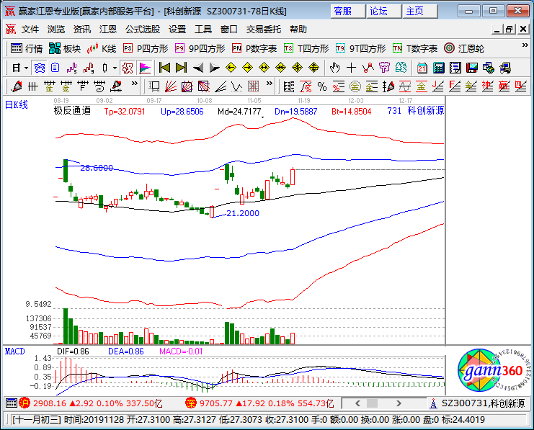Click the purple 3-line zigzag icon
534x430 pixels.
(x=71, y=68)
